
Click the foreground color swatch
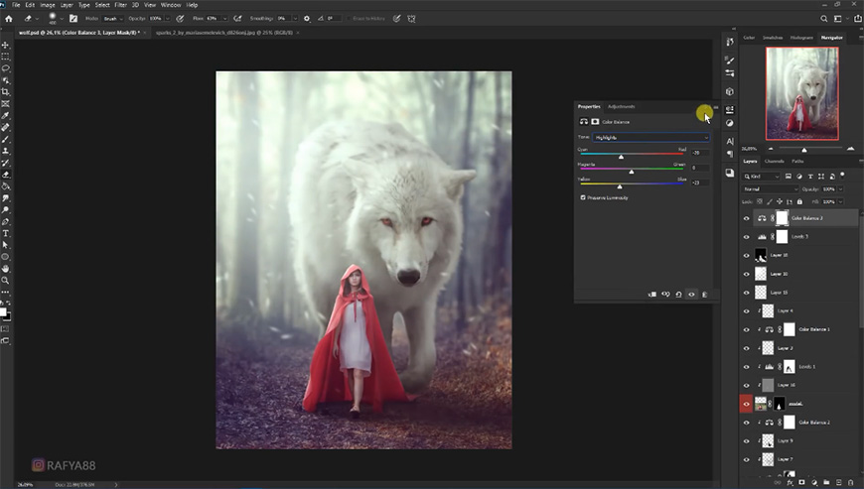pos(3,312)
